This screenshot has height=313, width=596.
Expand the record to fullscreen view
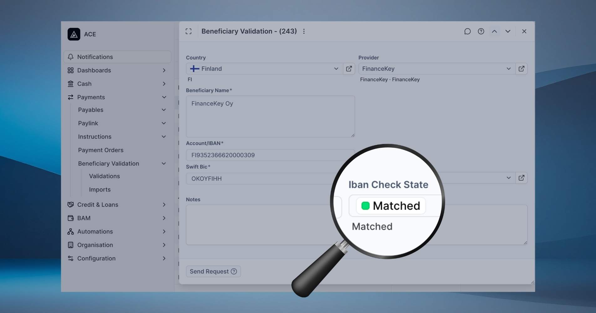click(x=189, y=31)
